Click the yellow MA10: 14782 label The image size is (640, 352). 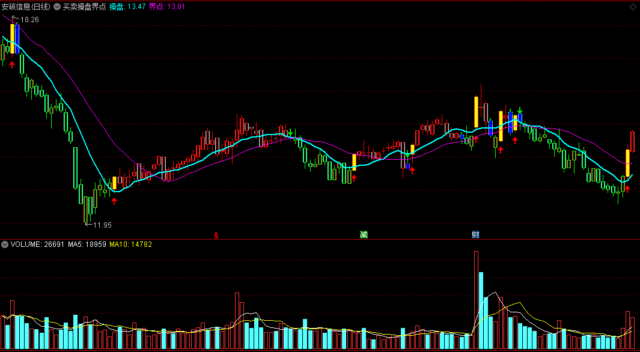[131, 244]
